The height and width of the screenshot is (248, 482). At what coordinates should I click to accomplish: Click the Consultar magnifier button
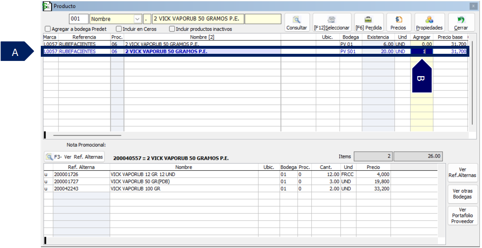297,22
